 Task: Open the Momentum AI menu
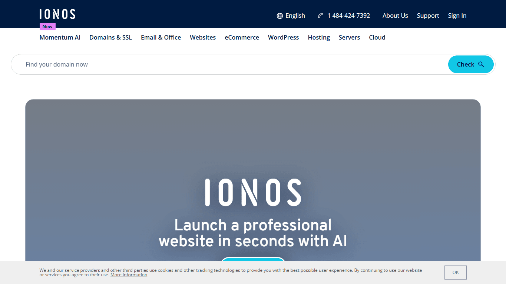pyautogui.click(x=60, y=37)
